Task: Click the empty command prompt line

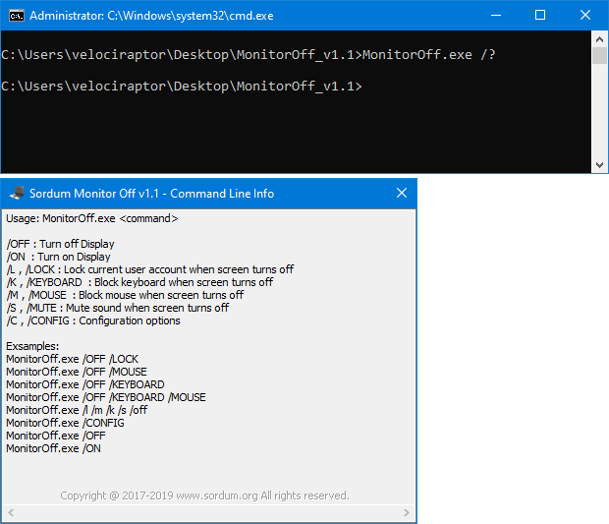Action: tap(182, 87)
